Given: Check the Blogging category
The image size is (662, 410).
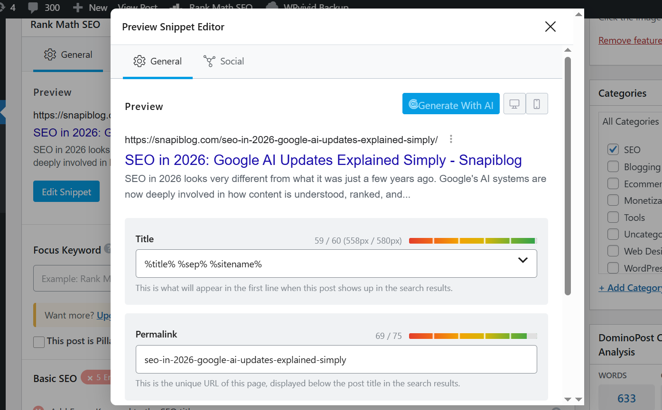Looking at the screenshot, I should pyautogui.click(x=613, y=166).
